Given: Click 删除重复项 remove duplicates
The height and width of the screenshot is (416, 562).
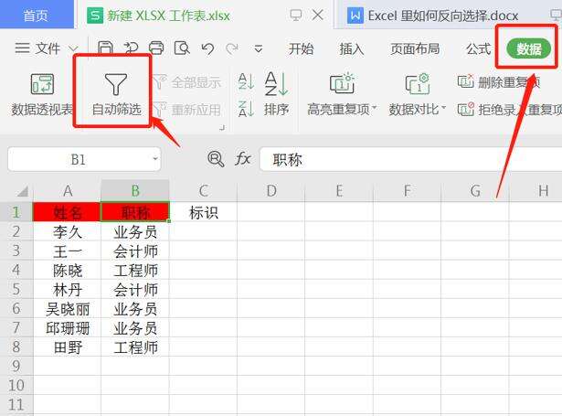Looking at the screenshot, I should click(499, 82).
